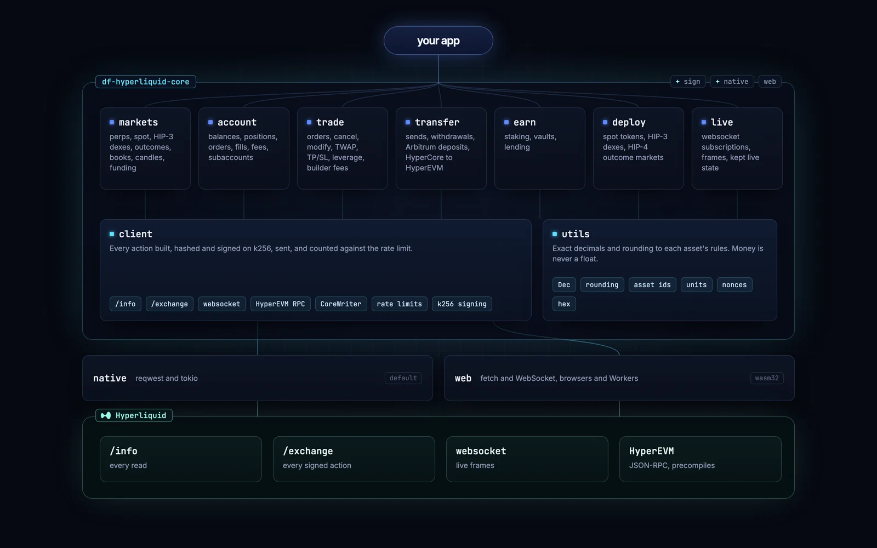Viewport: 877px width, 548px height.
Task: Select the websocket chip in client
Action: 222,304
